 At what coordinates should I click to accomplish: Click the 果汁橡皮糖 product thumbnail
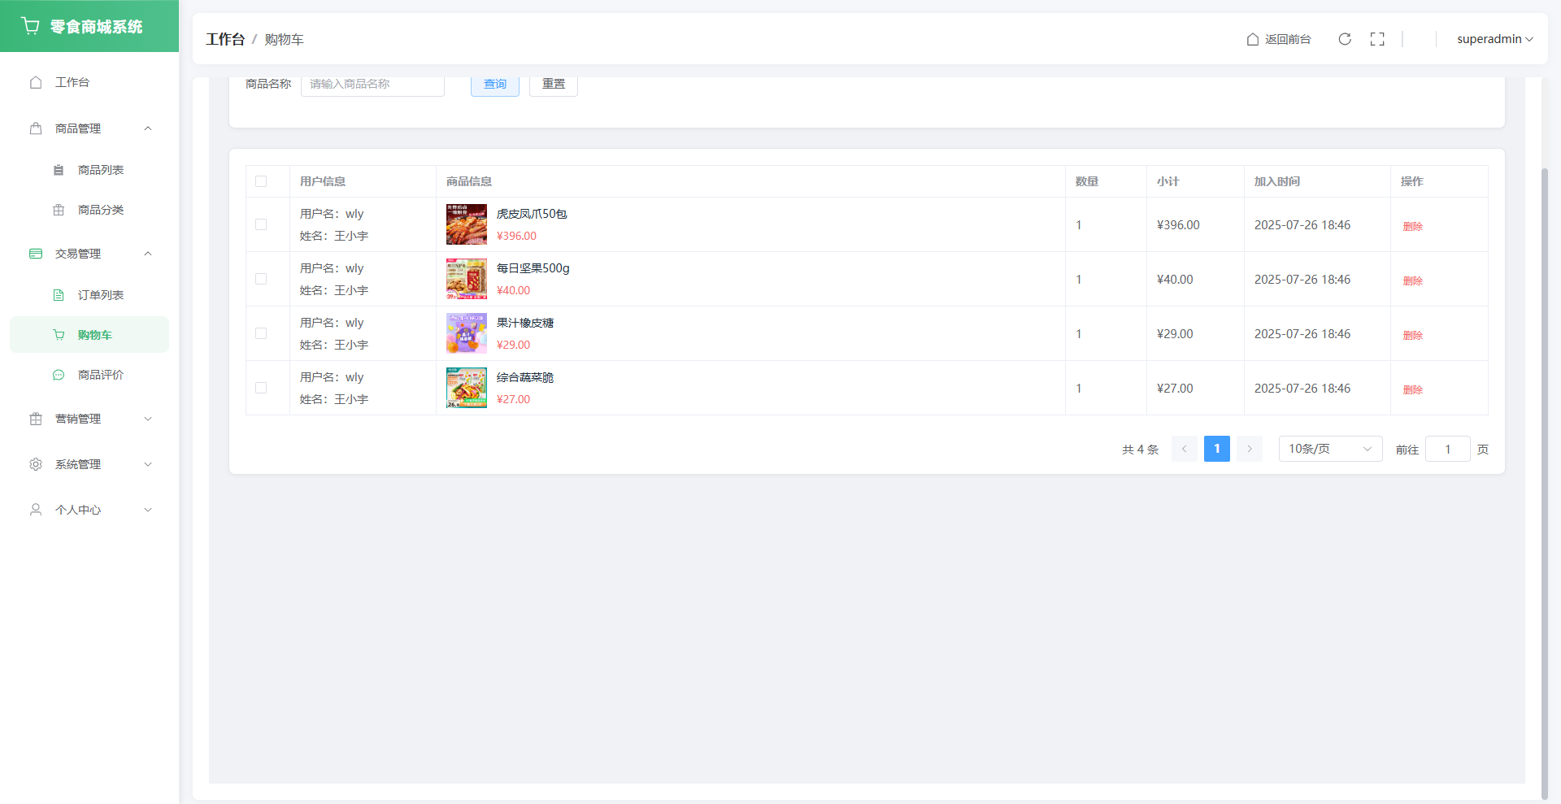(x=466, y=333)
